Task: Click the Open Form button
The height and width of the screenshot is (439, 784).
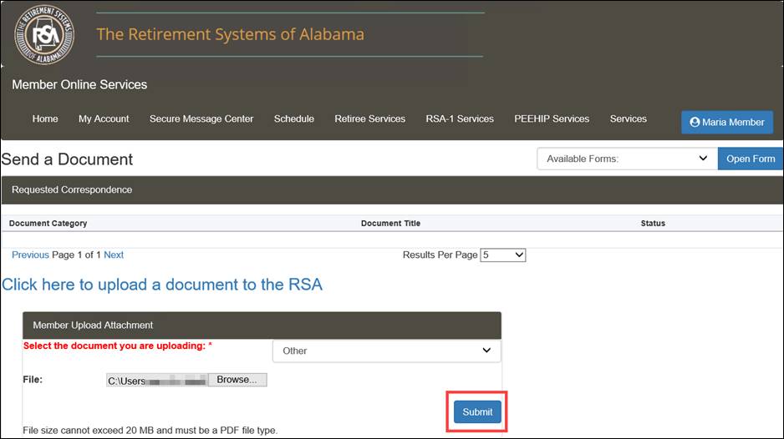Action: coord(751,159)
